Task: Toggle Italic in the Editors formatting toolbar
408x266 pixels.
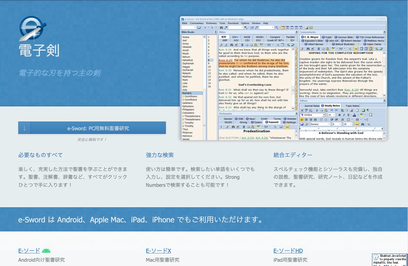Action: [x=344, y=115]
